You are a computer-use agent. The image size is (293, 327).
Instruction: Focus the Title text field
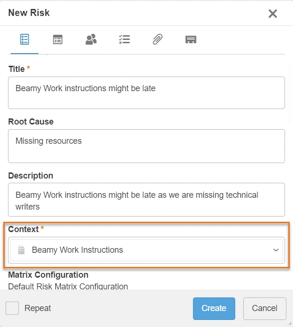pos(146,93)
